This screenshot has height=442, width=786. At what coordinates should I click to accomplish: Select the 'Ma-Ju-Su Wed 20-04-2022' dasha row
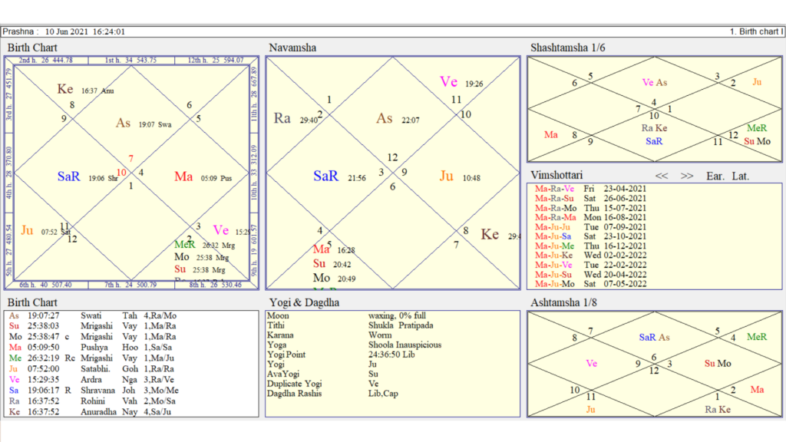[590, 274]
